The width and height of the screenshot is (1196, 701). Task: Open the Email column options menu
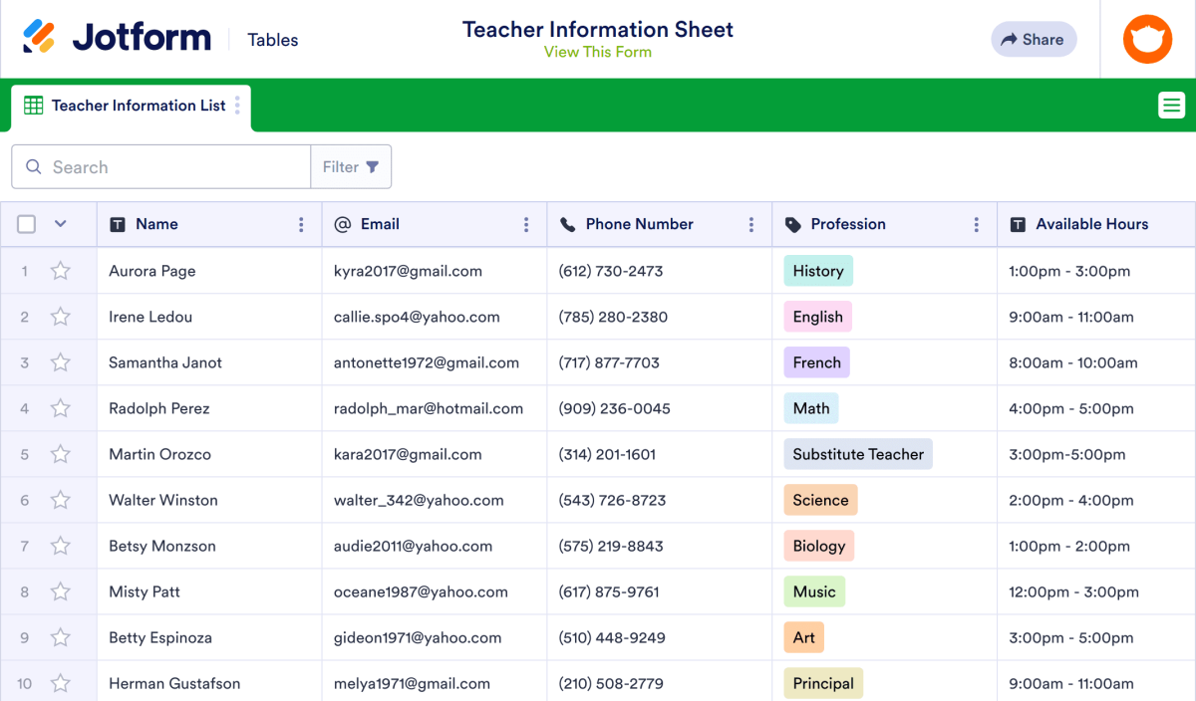(526, 224)
